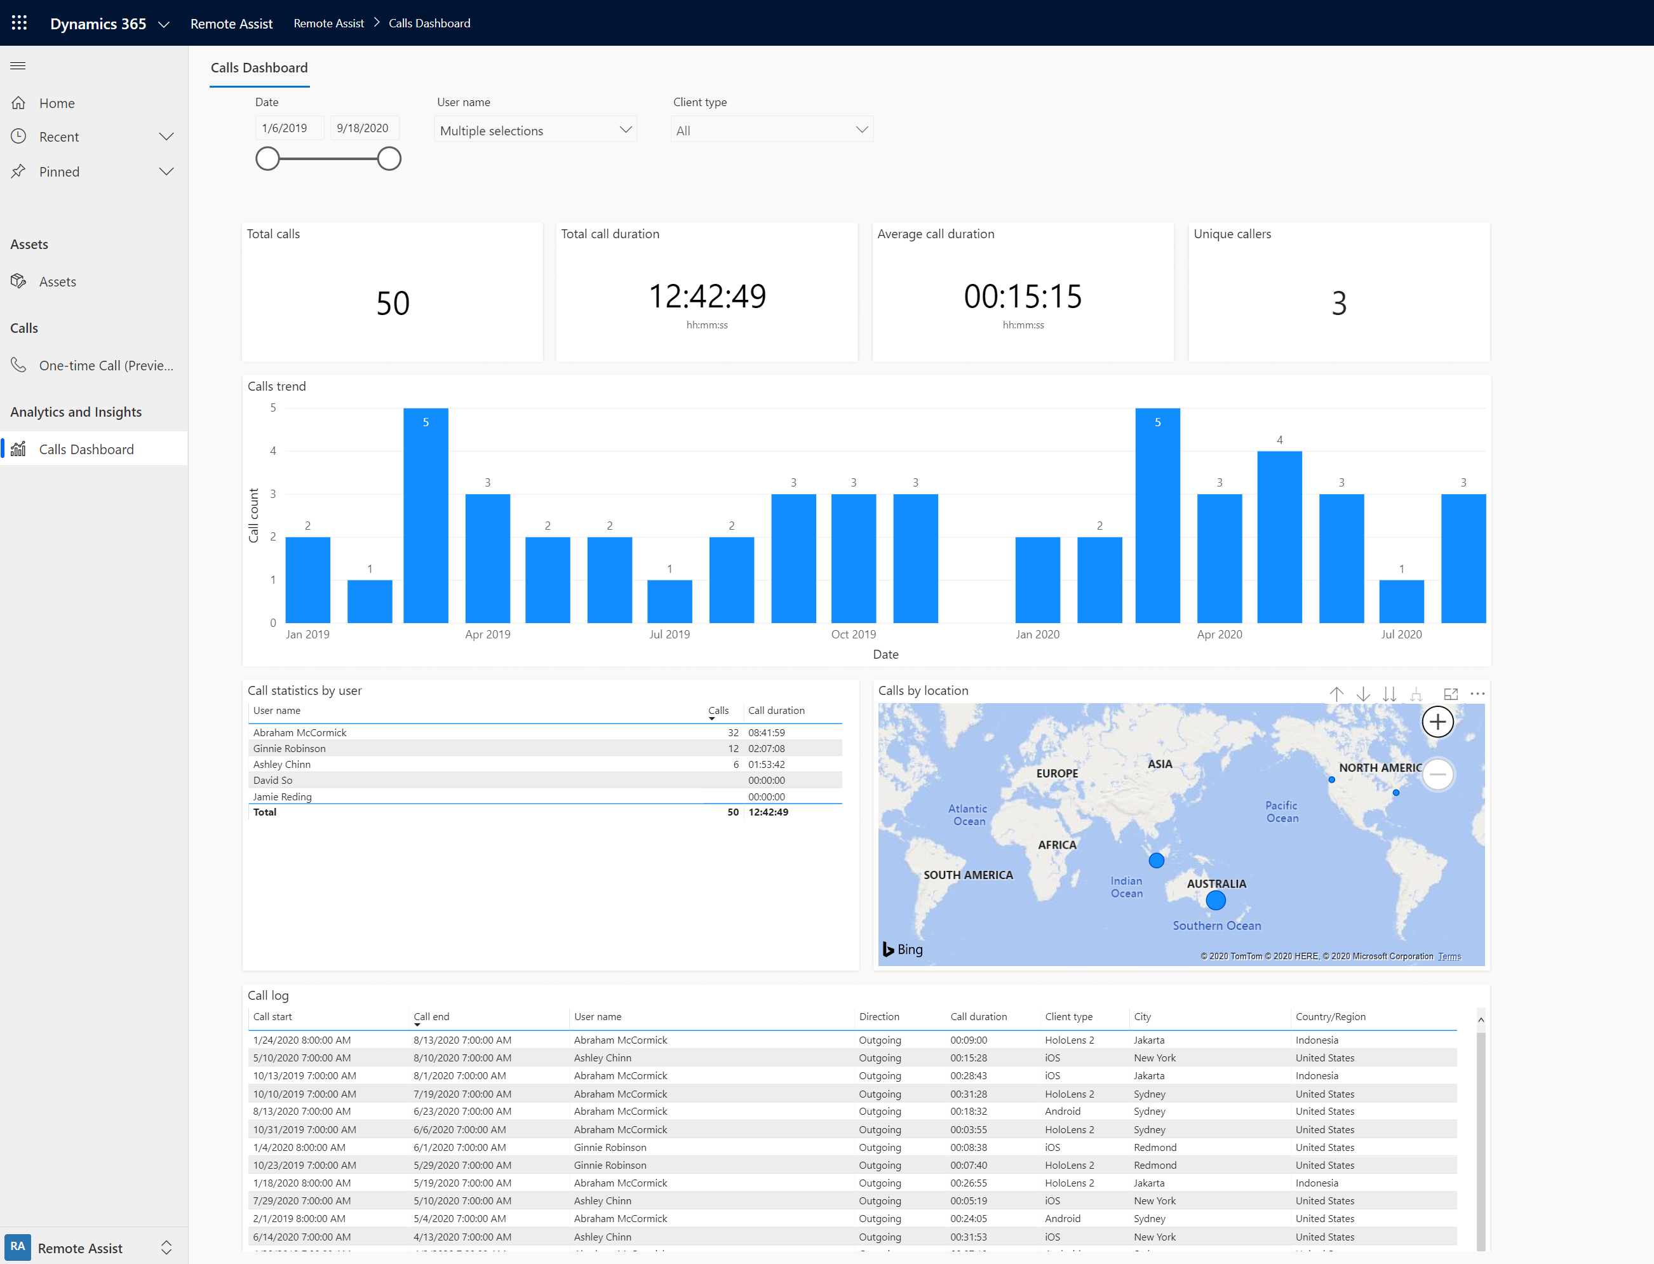Click the Assets icon in sidebar
The width and height of the screenshot is (1654, 1264).
(18, 280)
